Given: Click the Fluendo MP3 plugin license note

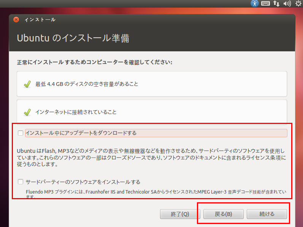Looking at the screenshot, I should pyautogui.click(x=156, y=194).
